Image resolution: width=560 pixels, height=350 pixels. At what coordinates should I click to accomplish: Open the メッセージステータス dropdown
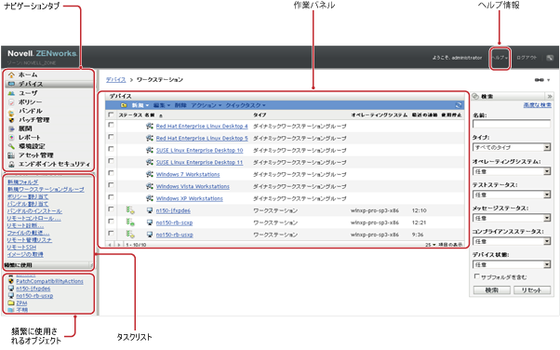pos(512,218)
